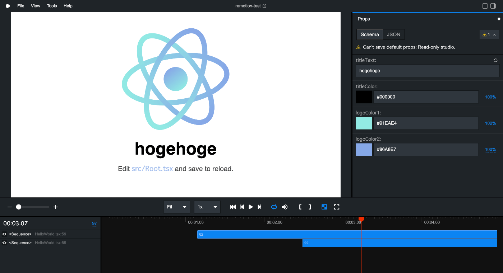Click the 00:02.00 mark on timeline ruler
This screenshot has width=503, height=273.
(274, 222)
